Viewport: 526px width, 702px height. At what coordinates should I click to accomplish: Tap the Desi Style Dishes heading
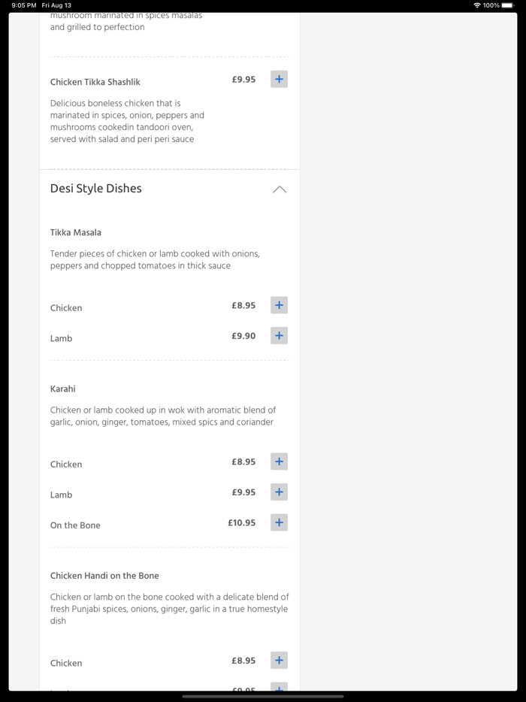coord(96,189)
